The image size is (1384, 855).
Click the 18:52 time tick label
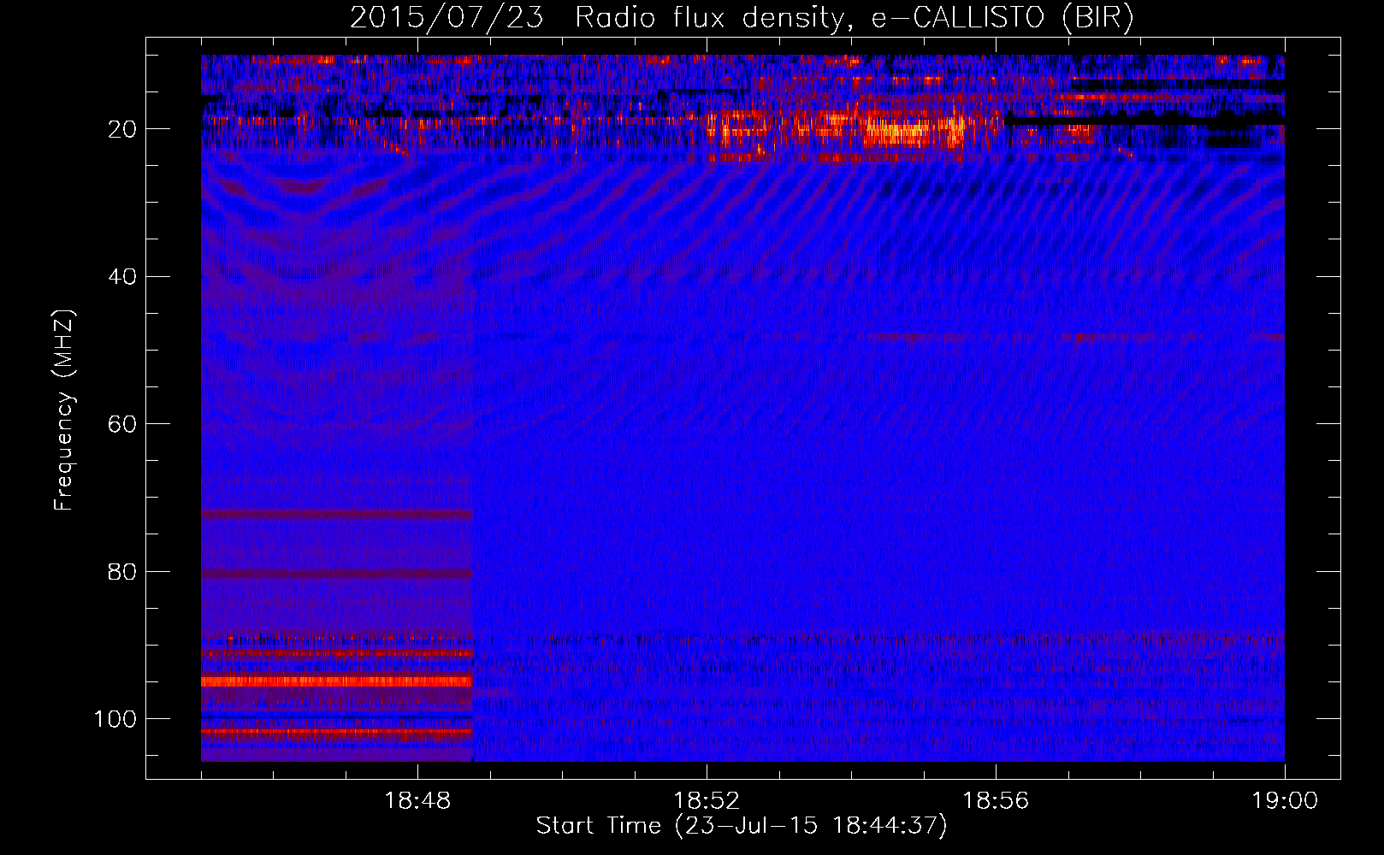click(707, 801)
